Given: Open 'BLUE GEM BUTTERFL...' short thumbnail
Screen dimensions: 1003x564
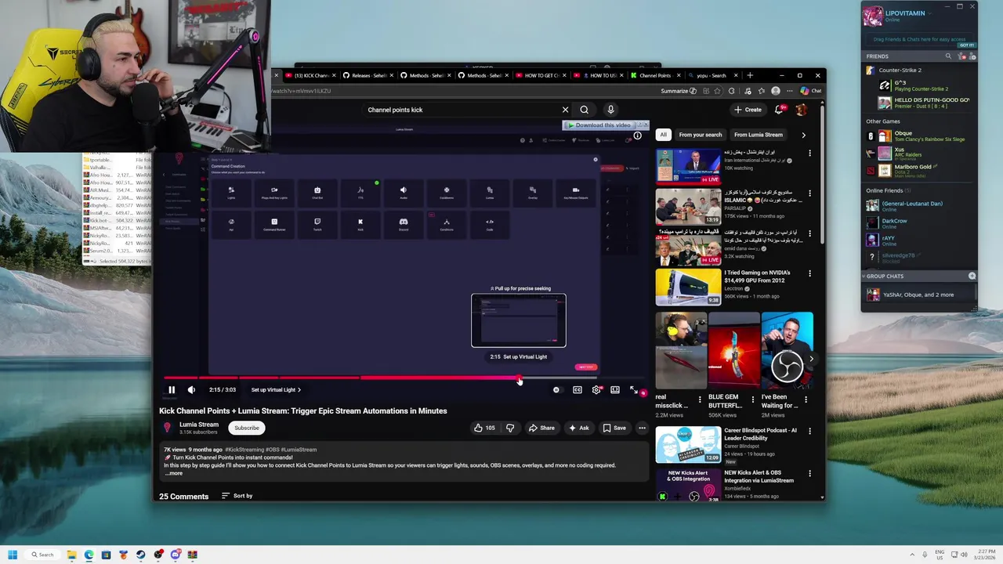Looking at the screenshot, I should (x=734, y=350).
